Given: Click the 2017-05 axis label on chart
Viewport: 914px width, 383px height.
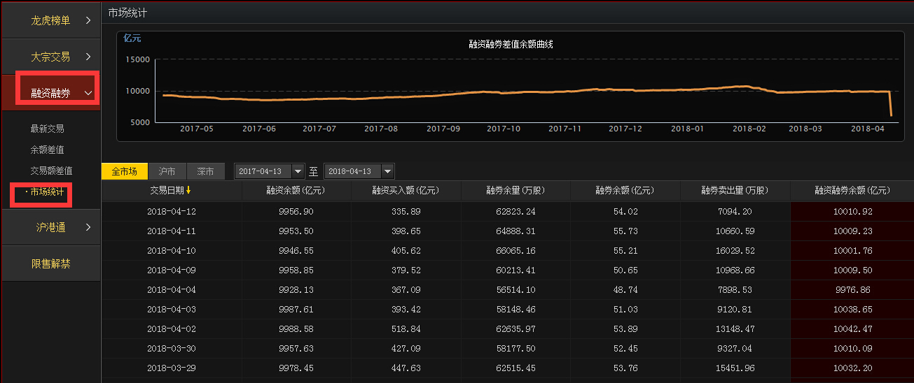Looking at the screenshot, I should (x=197, y=129).
